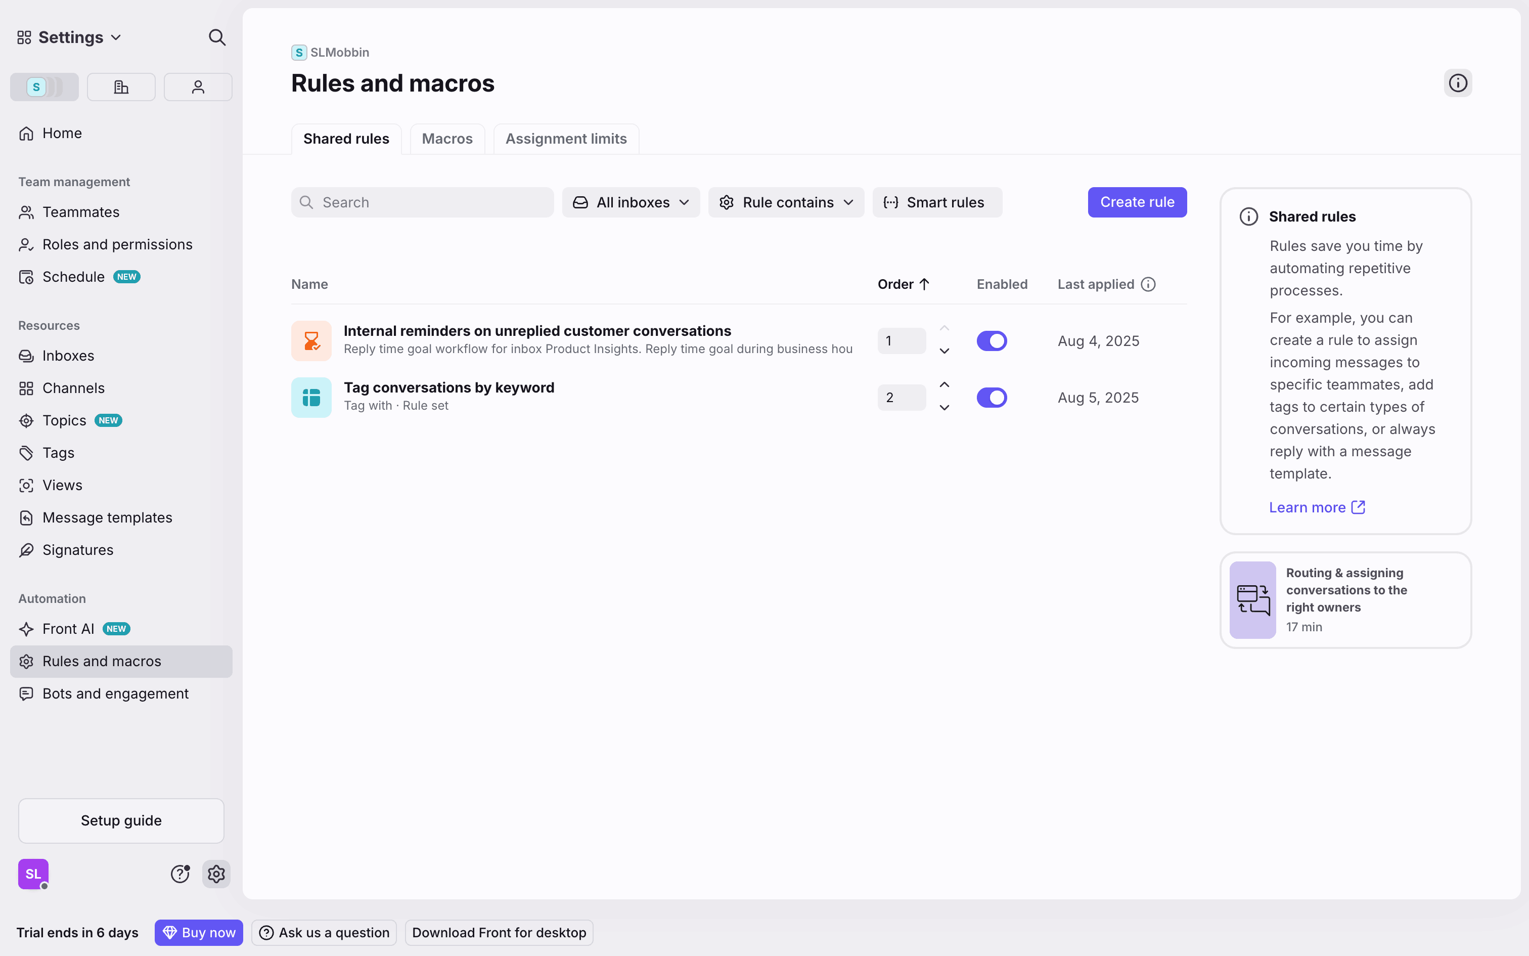Click the search magnifier icon in sidebar
The width and height of the screenshot is (1529, 956).
coord(217,37)
